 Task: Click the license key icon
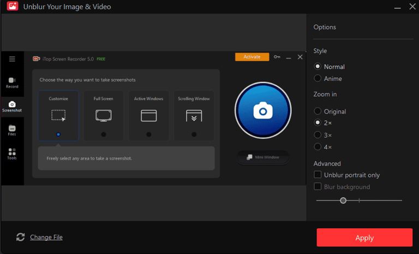277,57
